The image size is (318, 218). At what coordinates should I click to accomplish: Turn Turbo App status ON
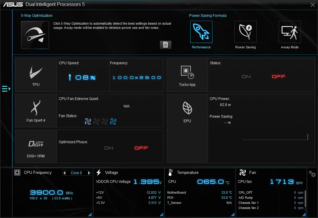pos(246,77)
